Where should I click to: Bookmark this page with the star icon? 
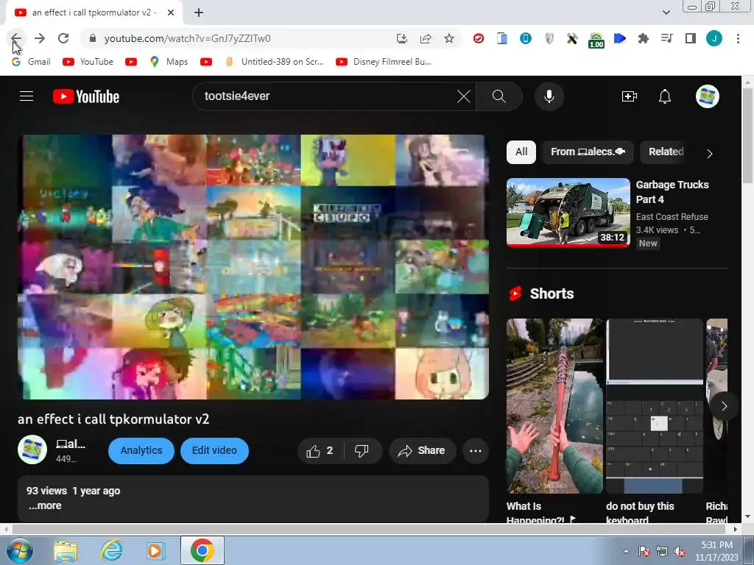point(449,38)
